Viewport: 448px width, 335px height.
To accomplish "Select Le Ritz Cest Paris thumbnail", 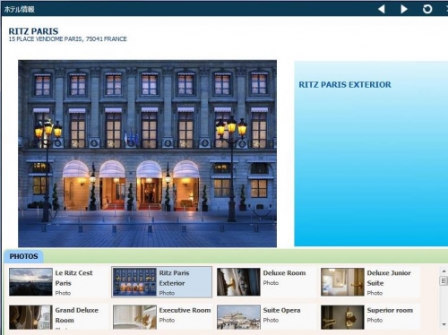I will tap(30, 282).
